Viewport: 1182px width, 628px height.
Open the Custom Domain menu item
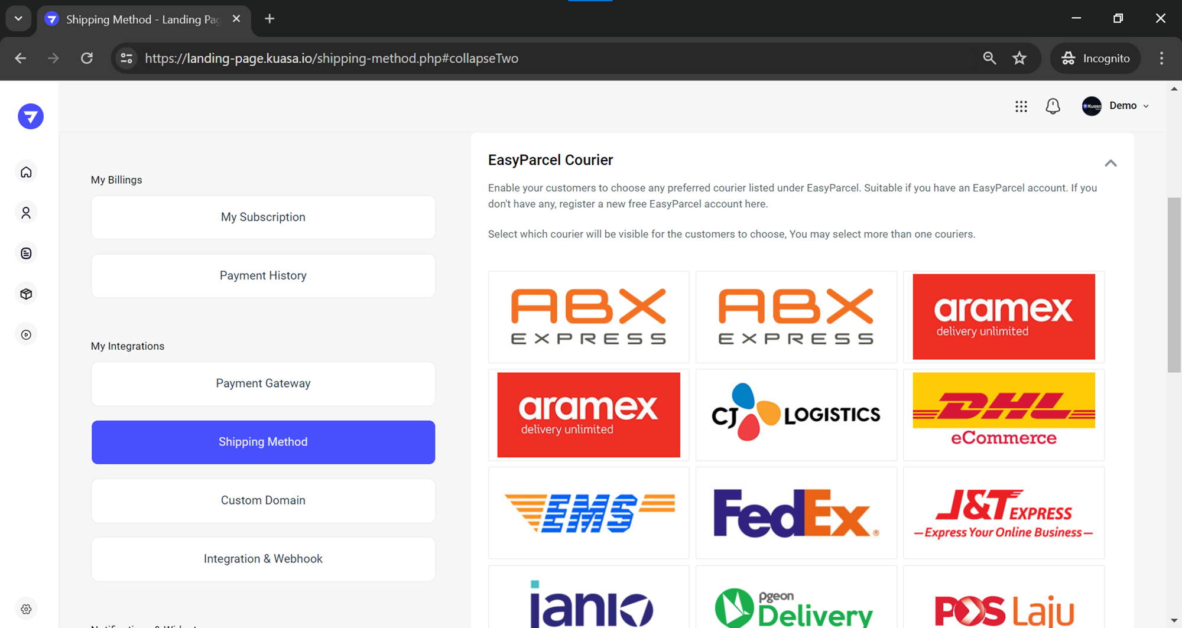[x=263, y=500]
